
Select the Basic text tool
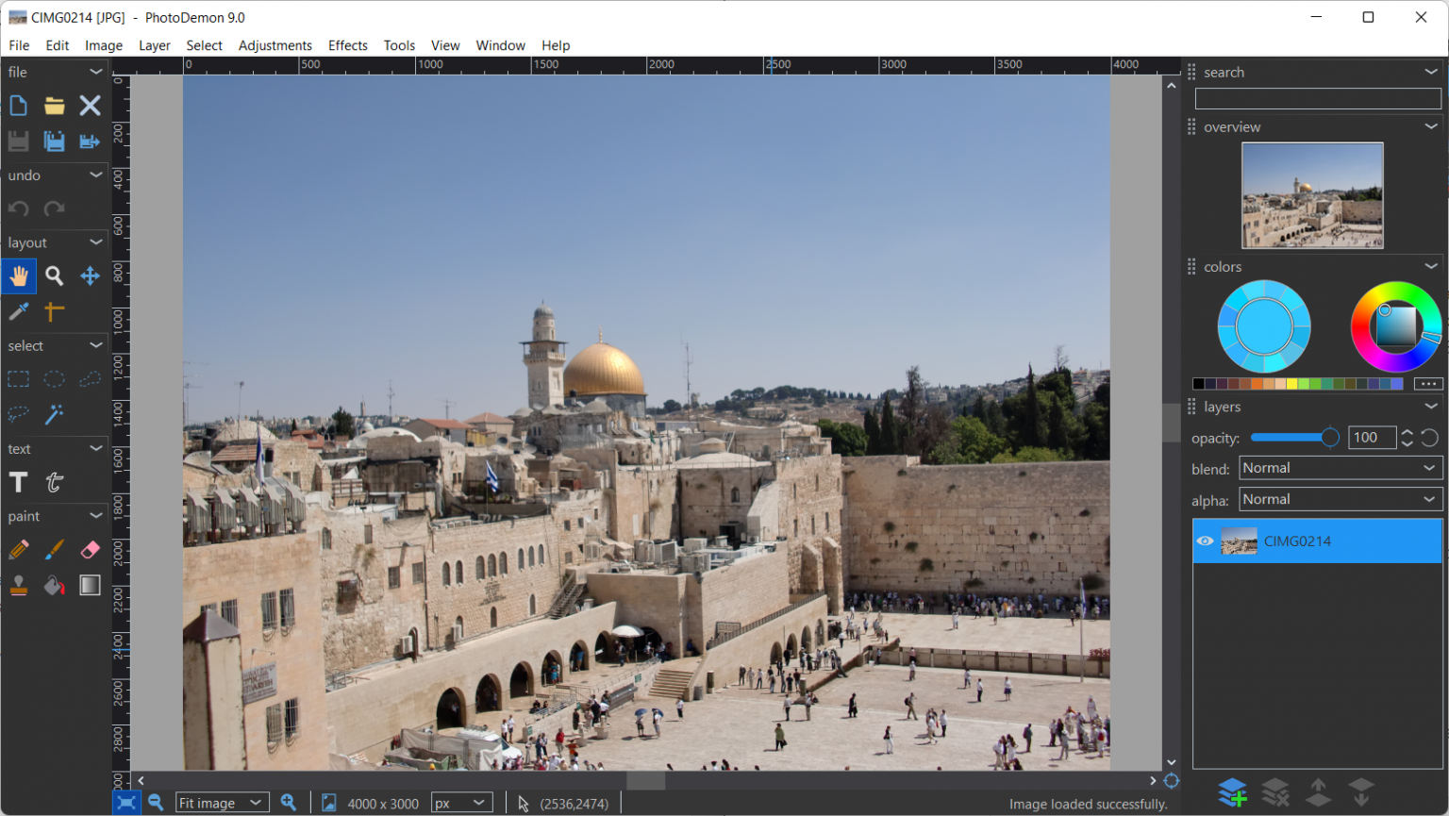coord(18,483)
